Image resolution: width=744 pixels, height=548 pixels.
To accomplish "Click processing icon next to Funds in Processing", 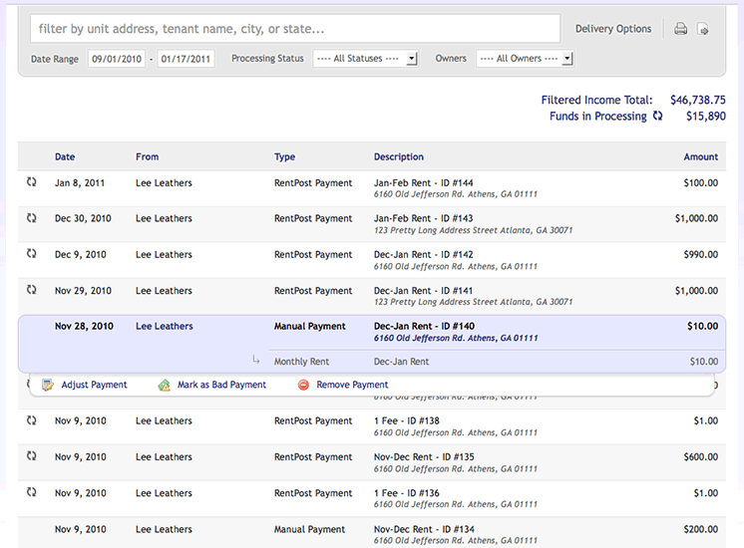I will click(657, 116).
